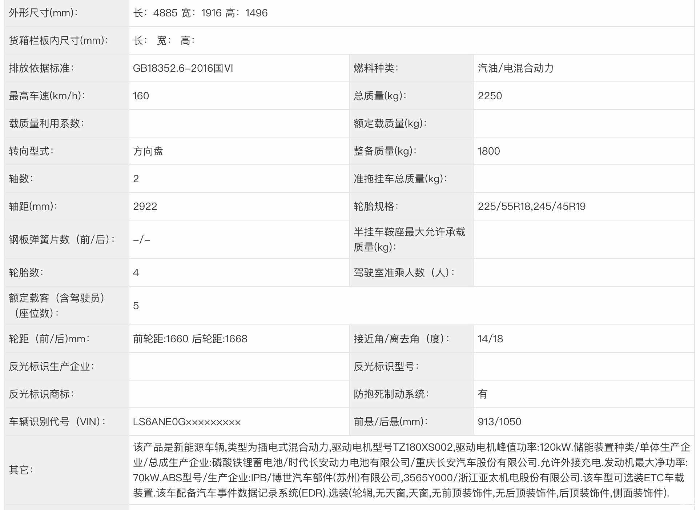Click the max speed value 160
This screenshot has width=700, height=510.
coord(141,96)
